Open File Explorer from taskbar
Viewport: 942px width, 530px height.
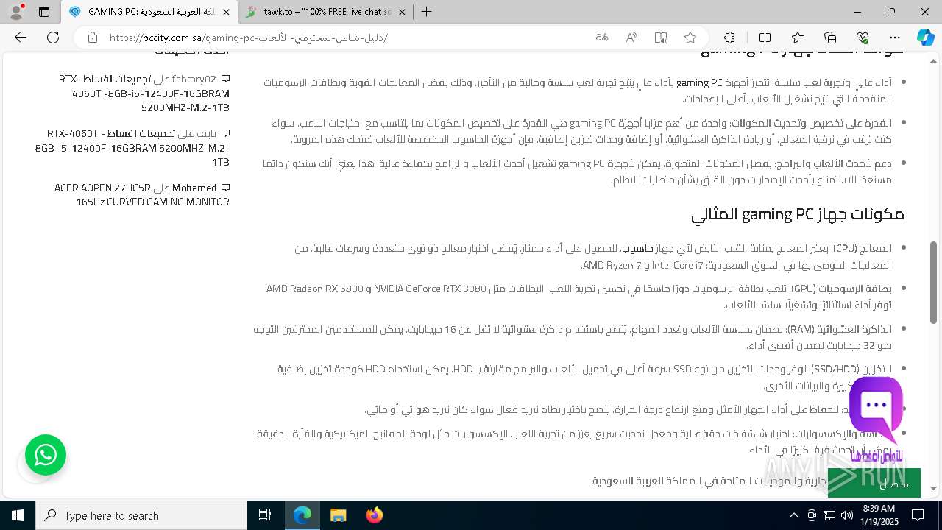tap(338, 515)
